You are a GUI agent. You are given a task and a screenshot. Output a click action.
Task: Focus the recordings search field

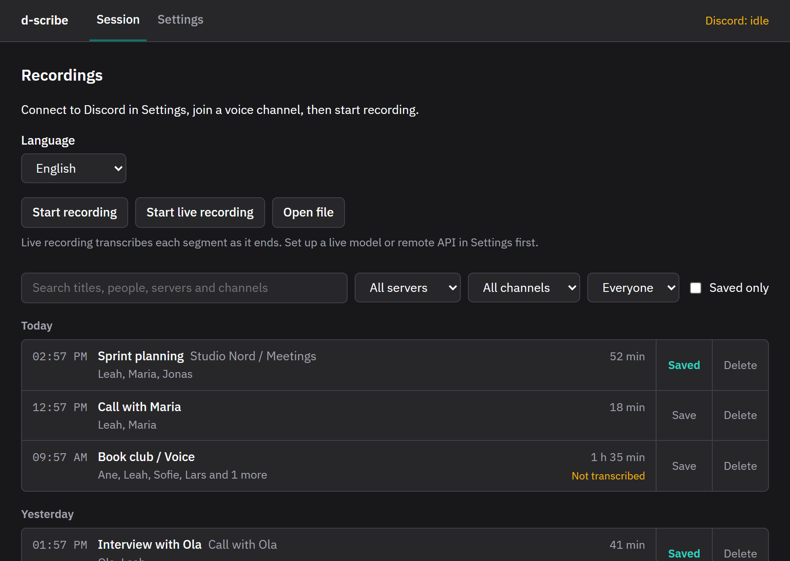[x=184, y=288]
